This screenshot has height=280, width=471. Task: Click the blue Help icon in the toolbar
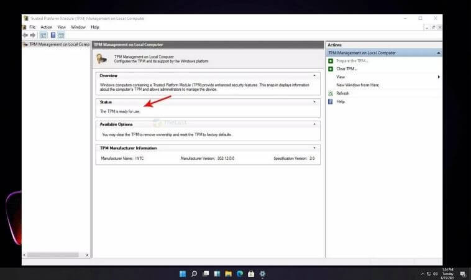[53, 35]
